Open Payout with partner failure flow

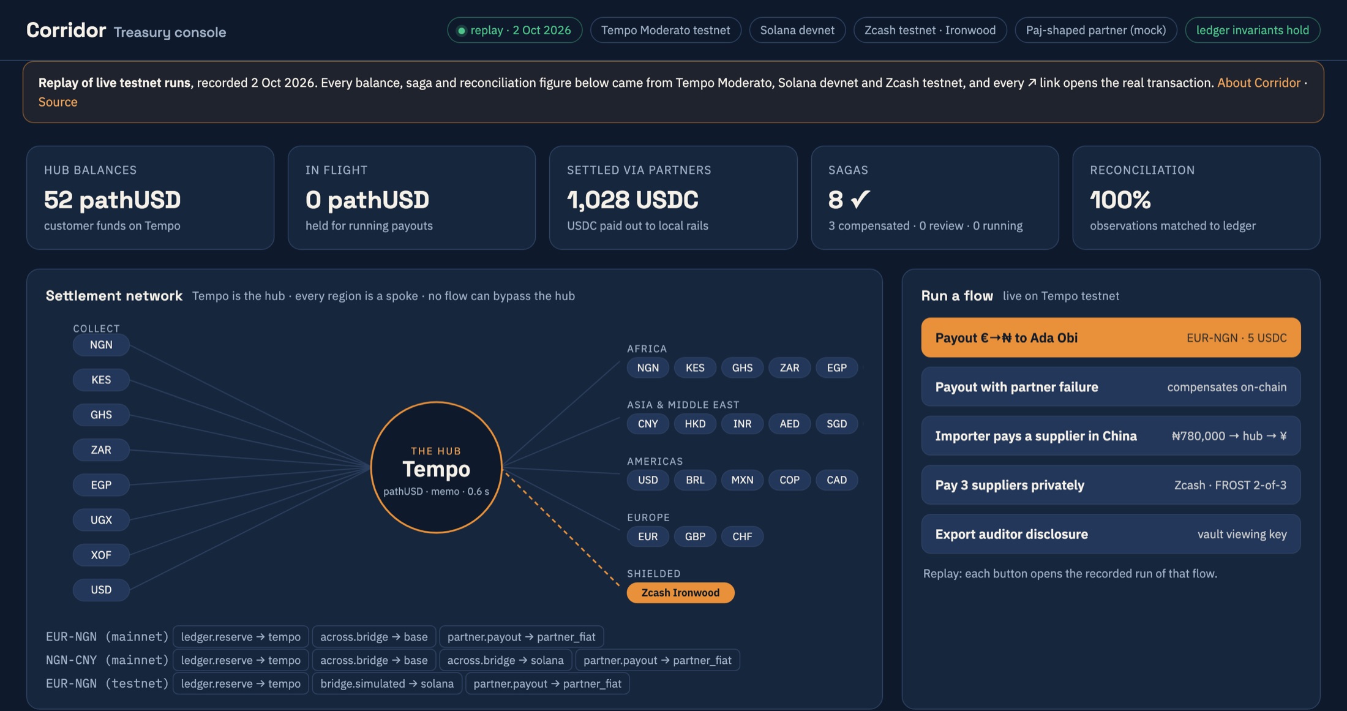click(1111, 386)
